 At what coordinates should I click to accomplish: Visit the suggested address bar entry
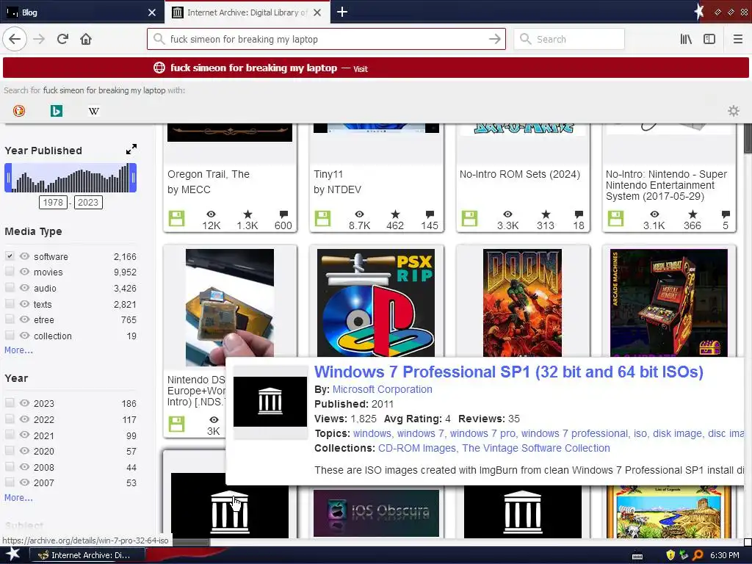tap(376, 68)
